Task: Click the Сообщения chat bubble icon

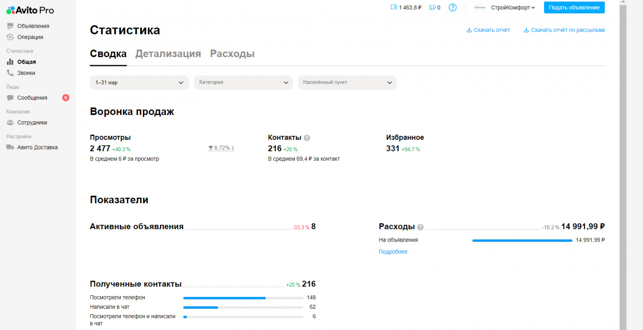Action: point(10,98)
